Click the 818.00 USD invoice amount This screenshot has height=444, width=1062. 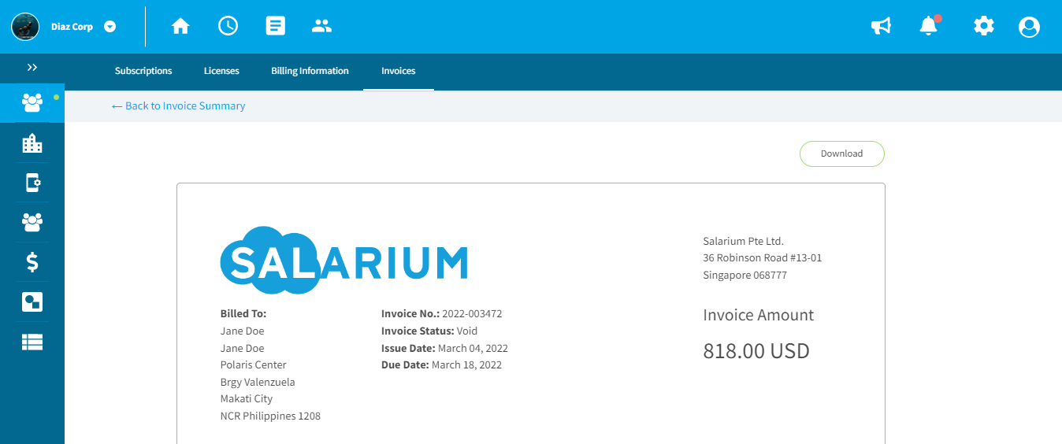pos(756,350)
